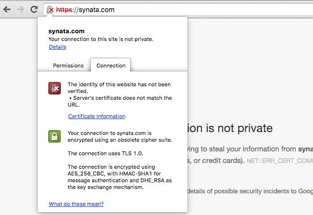The width and height of the screenshot is (313, 215).
Task: Click the struck-through https in the URL
Action: (x=64, y=10)
